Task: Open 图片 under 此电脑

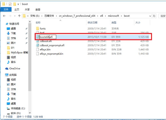Action: [x=13, y=84]
